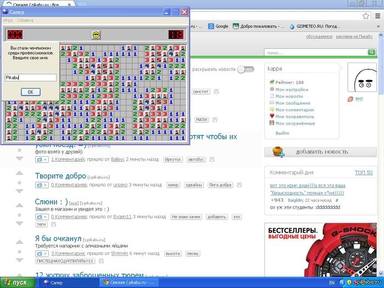This screenshot has height=288, width=384.
Task: Click the Выйти logout link
Action: click(x=283, y=133)
